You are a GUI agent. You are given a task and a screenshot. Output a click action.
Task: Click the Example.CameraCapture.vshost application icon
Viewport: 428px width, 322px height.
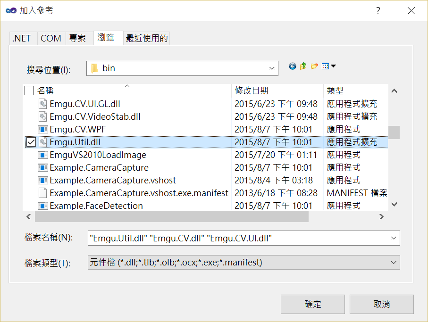(42, 180)
